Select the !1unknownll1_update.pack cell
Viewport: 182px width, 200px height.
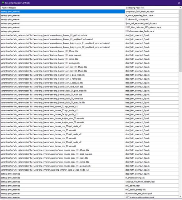click(x=152, y=19)
